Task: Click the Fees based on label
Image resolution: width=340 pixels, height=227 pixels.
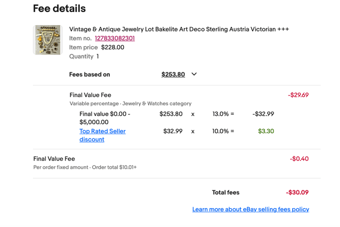Action: tap(89, 74)
